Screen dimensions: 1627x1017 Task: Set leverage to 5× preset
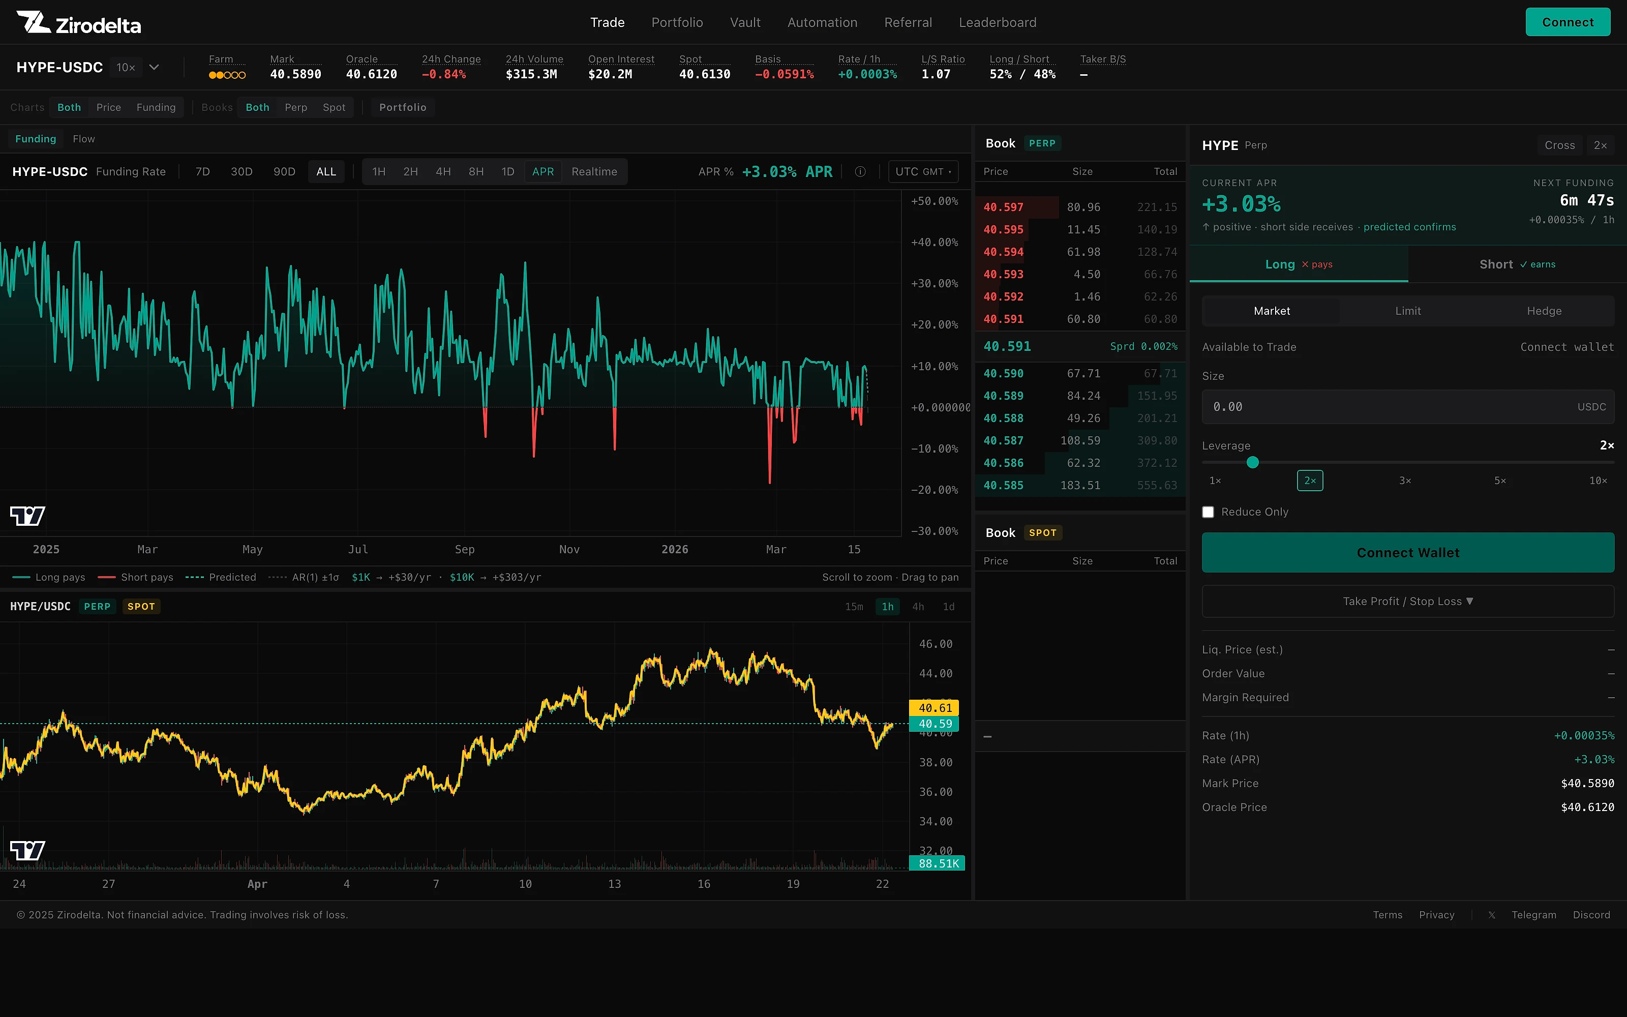click(1500, 481)
